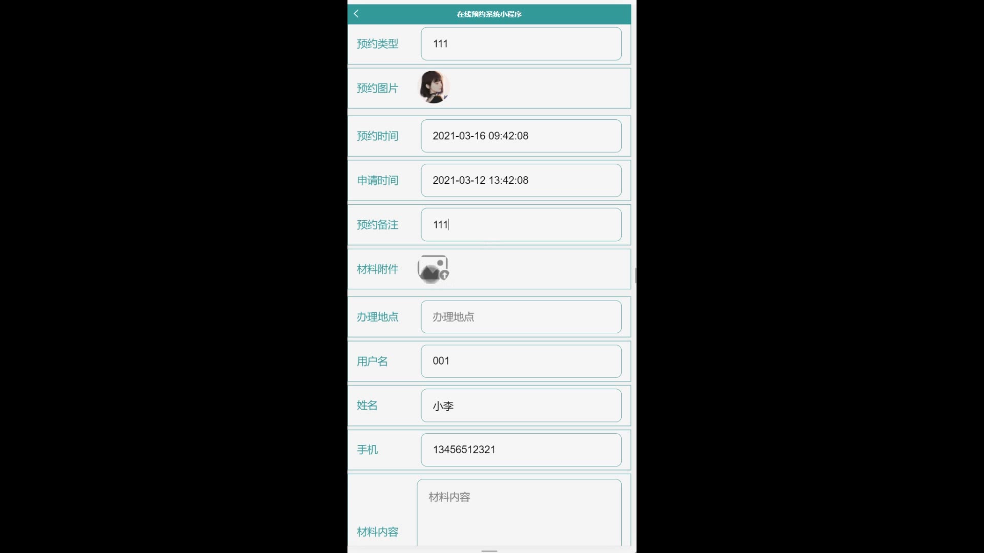
Task: Tap the 在线预约系统小程序 header title
Action: pyautogui.click(x=489, y=14)
